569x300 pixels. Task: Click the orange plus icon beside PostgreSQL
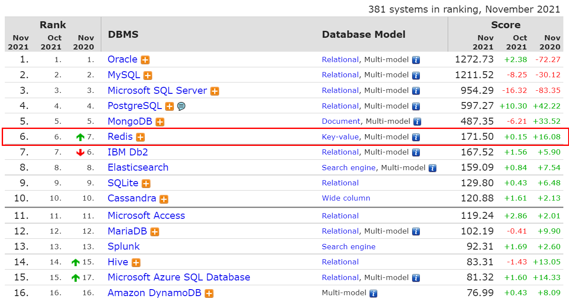tap(170, 106)
